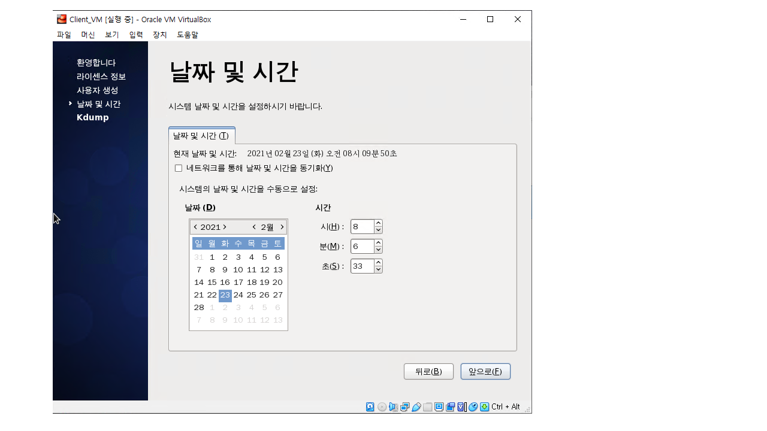767x431 pixels.
Task: Click the 앞으로 button
Action: pos(485,372)
